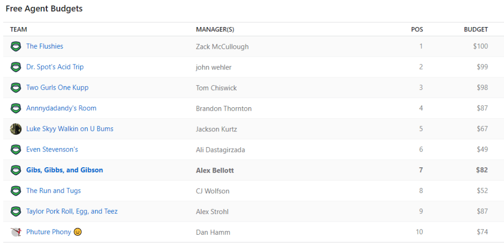Click Taylor Pork Roll team helmet icon

click(16, 212)
